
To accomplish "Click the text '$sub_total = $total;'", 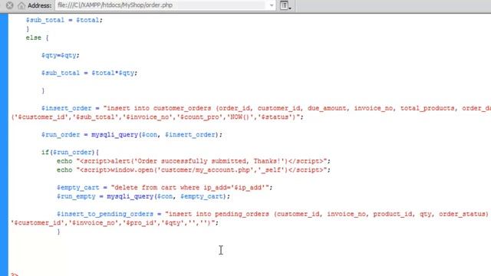I will click(64, 20).
